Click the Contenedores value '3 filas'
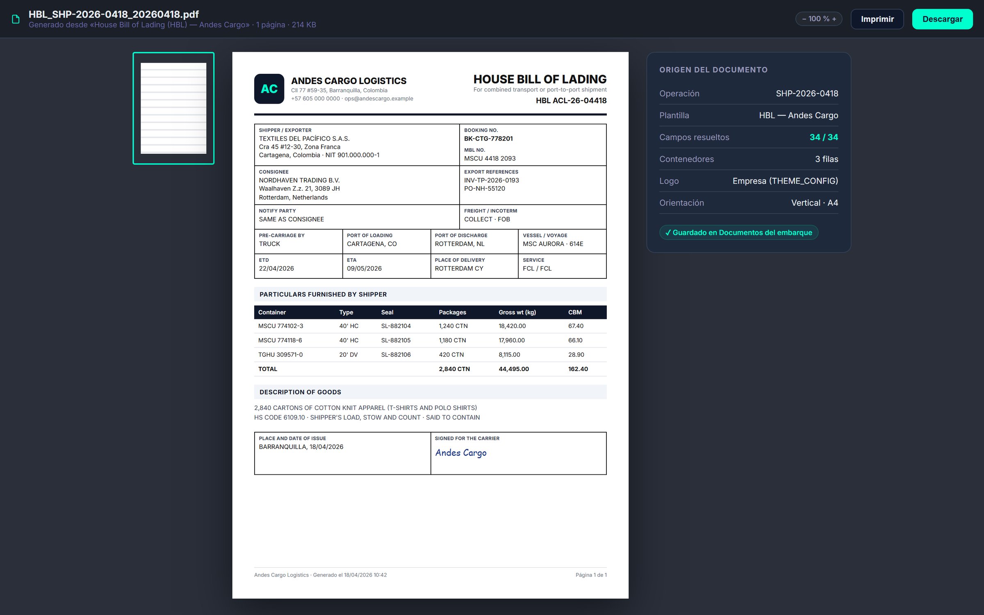Image resolution: width=984 pixels, height=615 pixels. click(x=827, y=159)
